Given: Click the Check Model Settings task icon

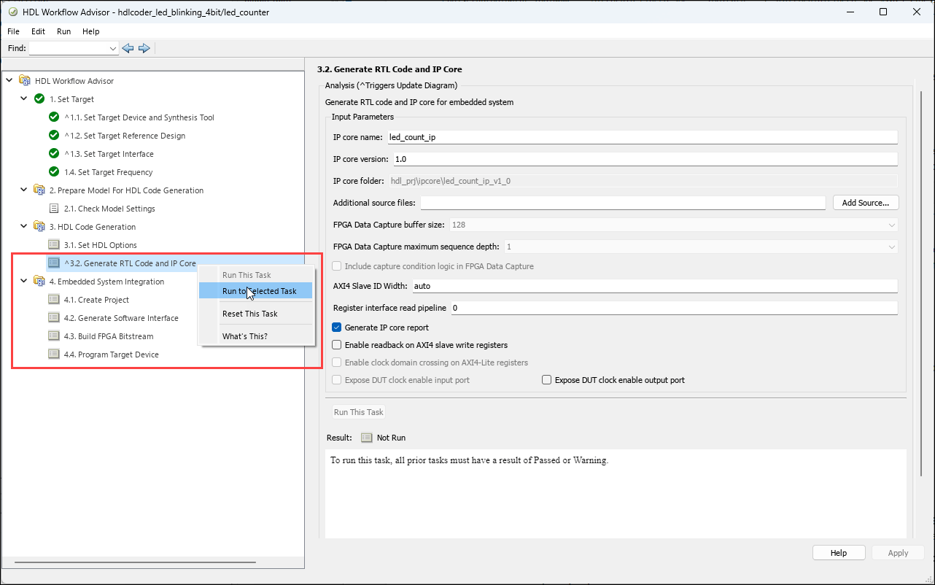Looking at the screenshot, I should point(53,209).
